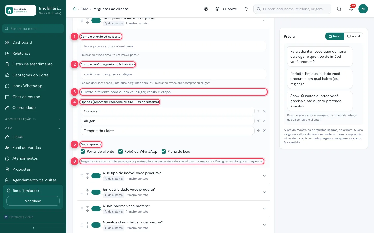374x233 pixels.
Task: Toggle Portal do cliente checkbox
Action: tap(83, 151)
